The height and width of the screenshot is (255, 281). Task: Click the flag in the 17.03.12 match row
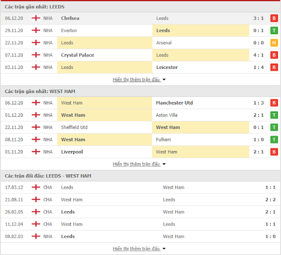click(36, 187)
